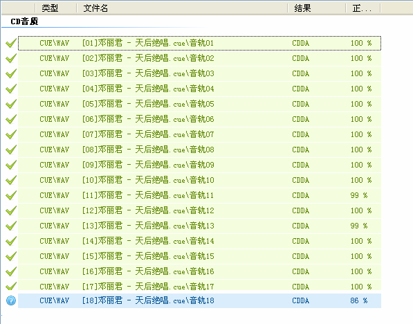Select file name [16]邓丽君 - 天后絶唱.cue\音軌16
Image resolution: width=413 pixels, height=324 pixels.
click(x=148, y=272)
